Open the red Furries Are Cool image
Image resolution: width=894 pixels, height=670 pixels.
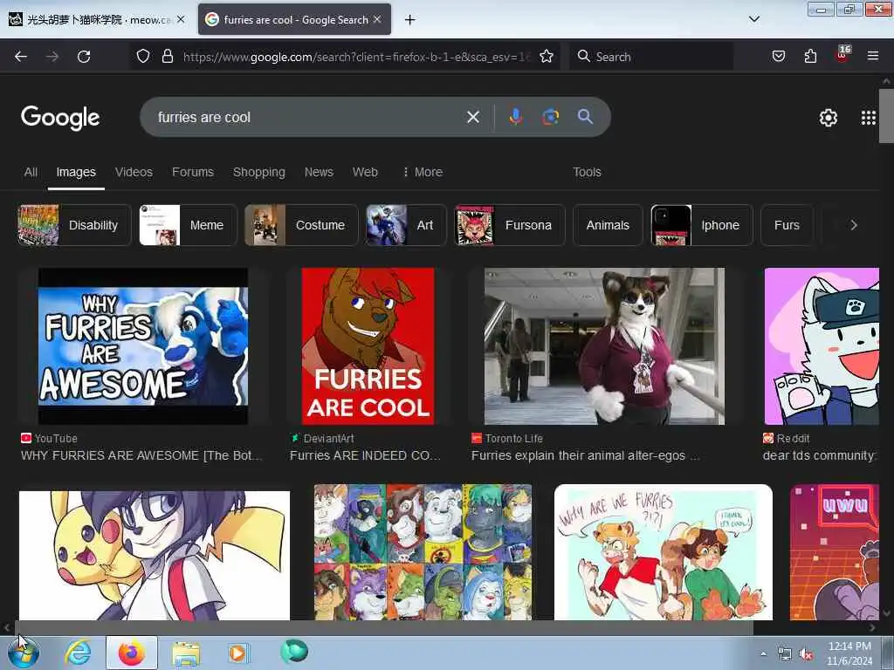click(x=368, y=346)
